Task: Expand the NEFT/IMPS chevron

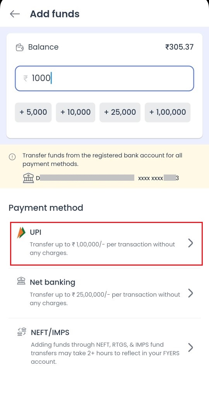Action: point(191,347)
